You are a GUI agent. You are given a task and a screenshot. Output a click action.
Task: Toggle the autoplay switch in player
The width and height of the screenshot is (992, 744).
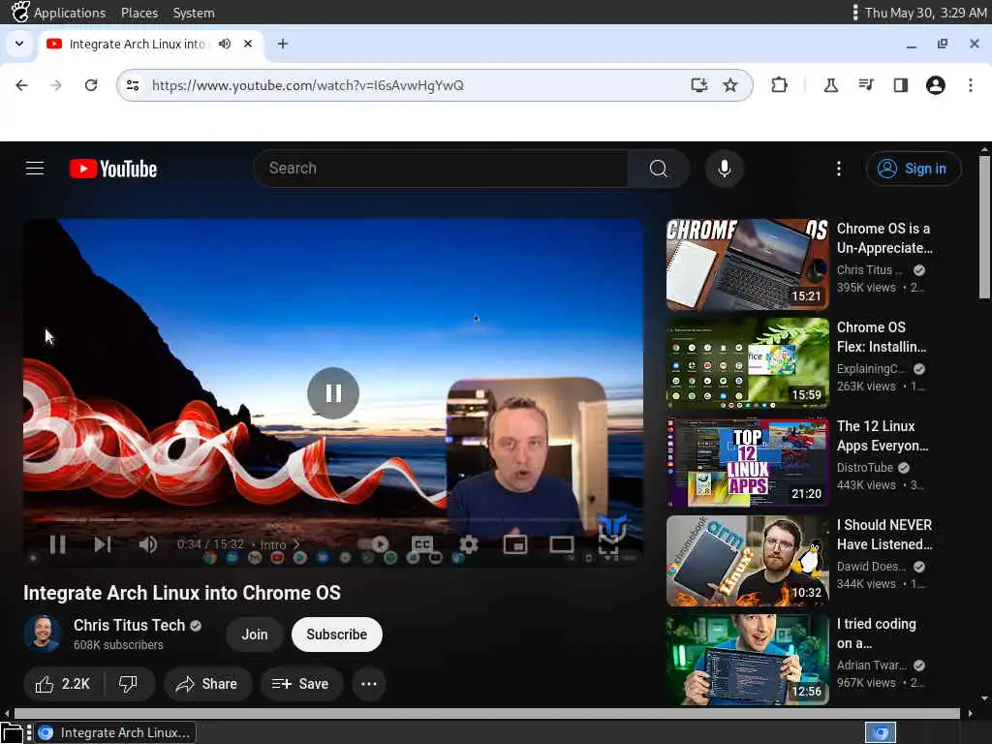[375, 544]
